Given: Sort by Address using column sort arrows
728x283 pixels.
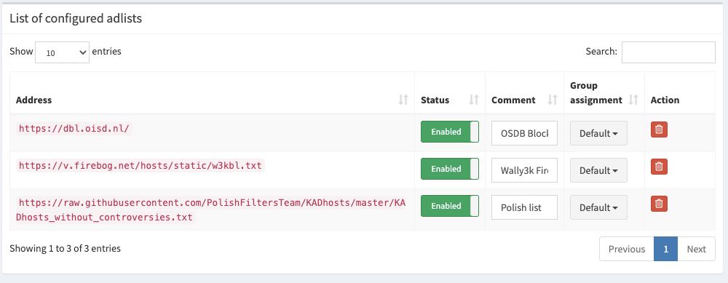Looking at the screenshot, I should [403, 100].
